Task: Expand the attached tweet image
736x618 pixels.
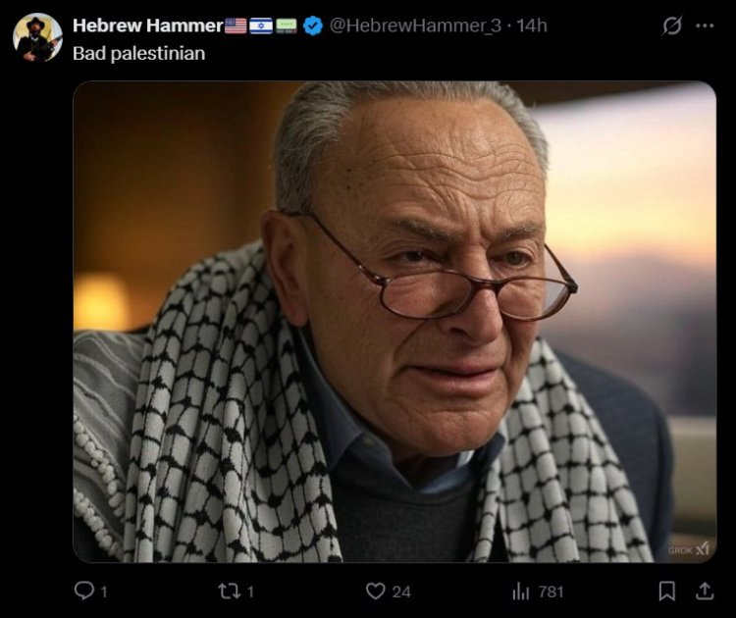Action: (394, 322)
